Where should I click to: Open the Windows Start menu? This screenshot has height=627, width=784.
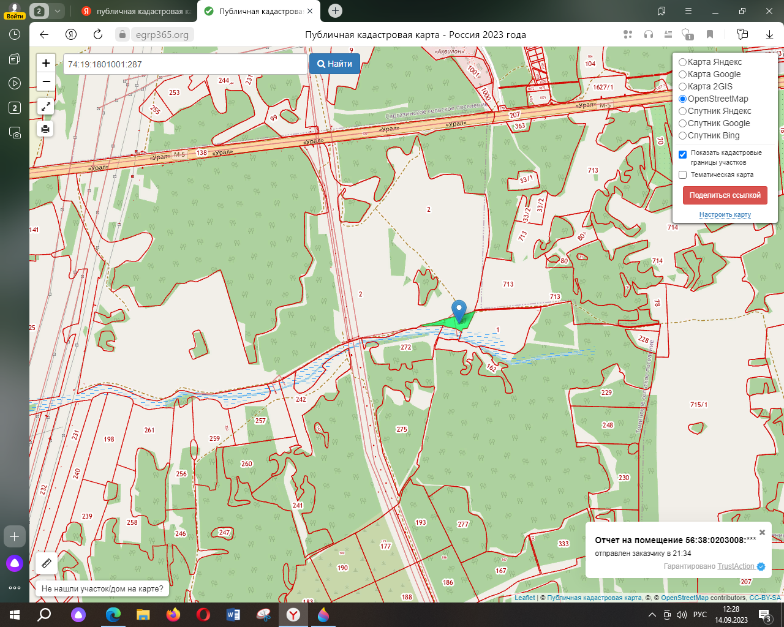click(15, 615)
